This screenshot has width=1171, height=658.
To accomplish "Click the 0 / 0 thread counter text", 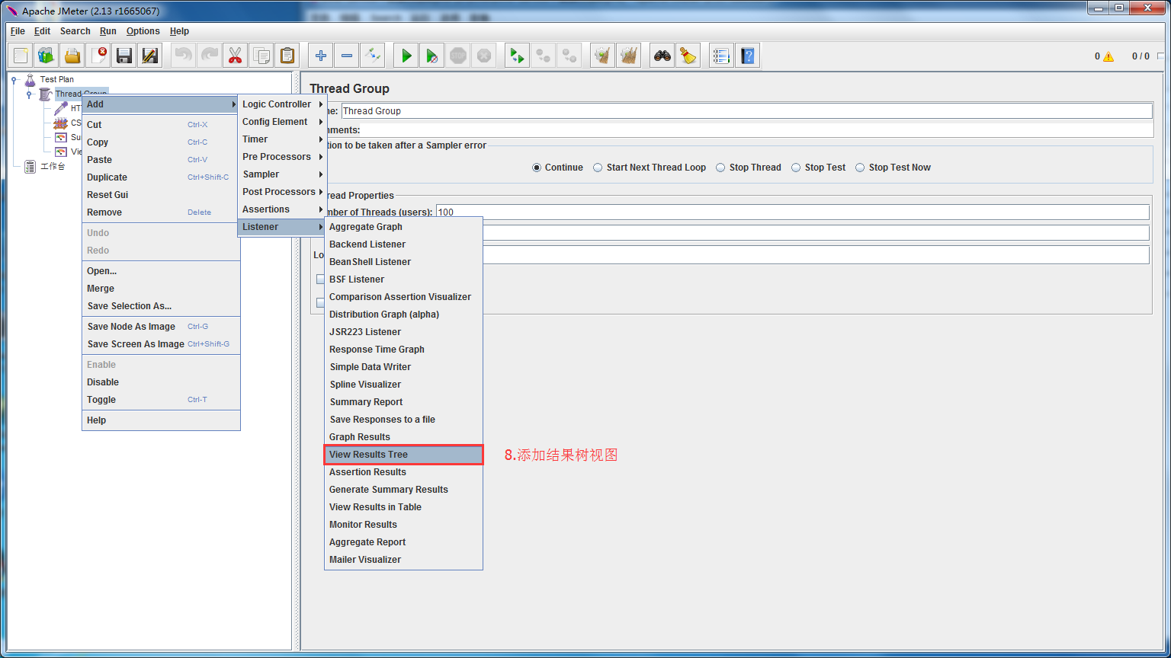I will pos(1141,56).
